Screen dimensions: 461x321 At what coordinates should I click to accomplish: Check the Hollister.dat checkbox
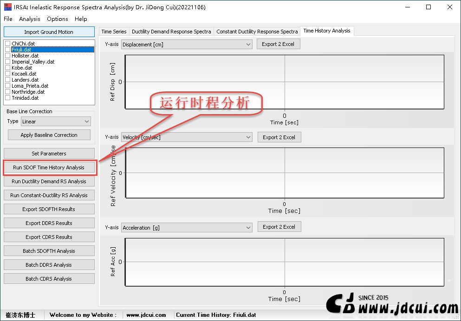pos(7,56)
